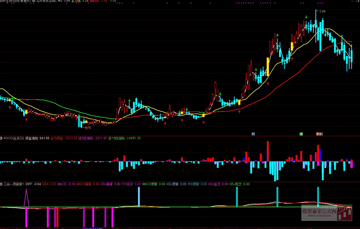Image resolution: width=360 pixels, height=229 pixels.
Task: Open the 三合一顶底背1 indicator dropdown
Action: 2,184
